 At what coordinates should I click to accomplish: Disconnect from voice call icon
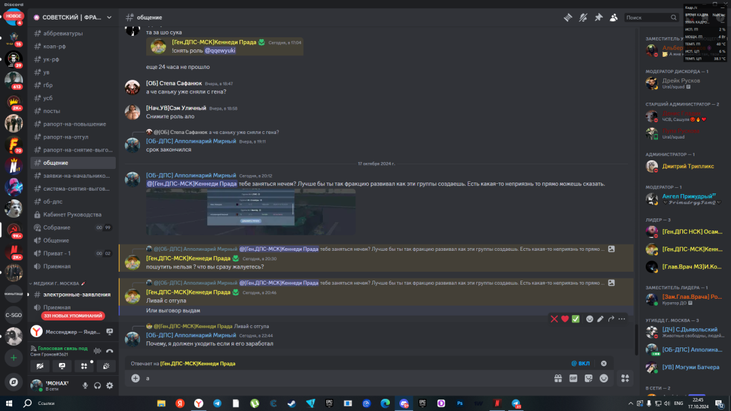110,351
